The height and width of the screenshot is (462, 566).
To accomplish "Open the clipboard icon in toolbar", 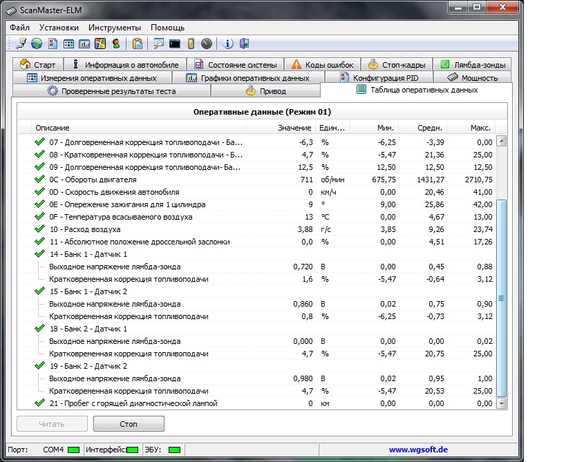I will 138,44.
